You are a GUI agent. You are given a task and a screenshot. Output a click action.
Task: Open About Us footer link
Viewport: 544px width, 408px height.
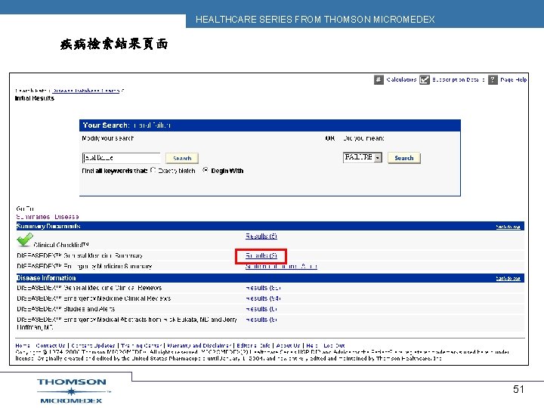click(x=288, y=345)
